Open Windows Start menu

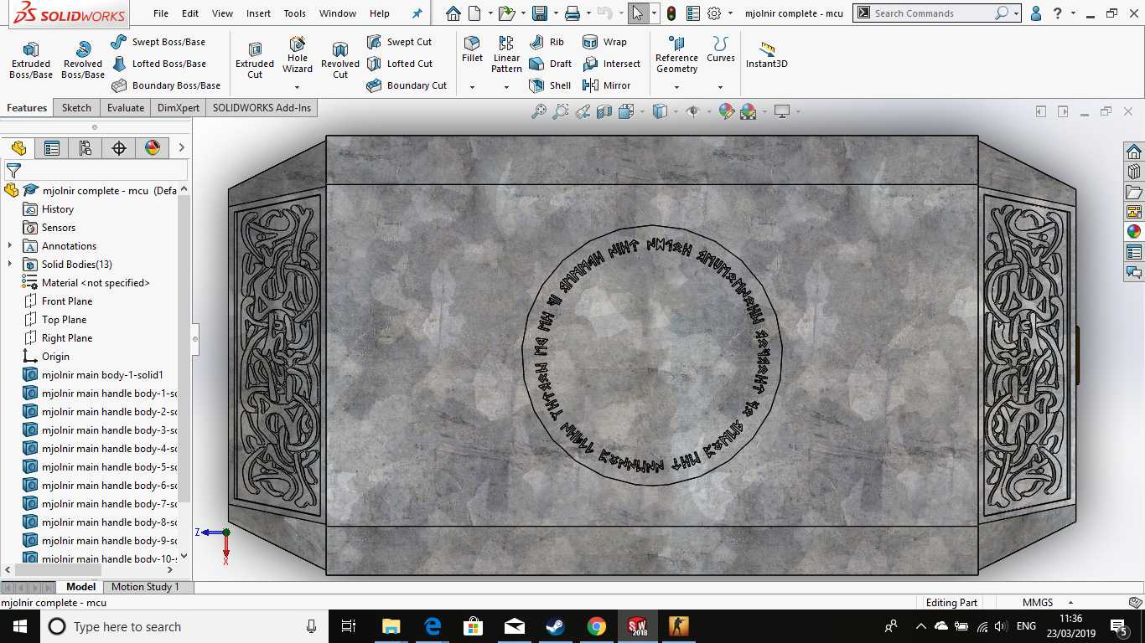click(20, 626)
